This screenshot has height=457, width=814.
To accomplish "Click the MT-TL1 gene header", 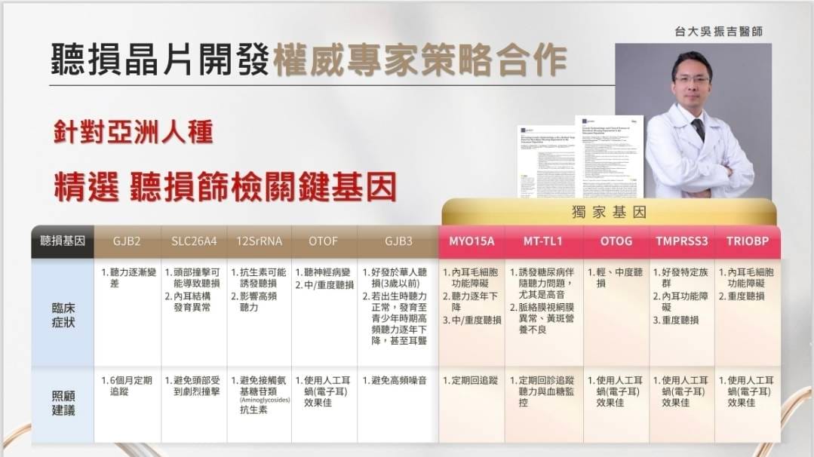I will coord(542,242).
